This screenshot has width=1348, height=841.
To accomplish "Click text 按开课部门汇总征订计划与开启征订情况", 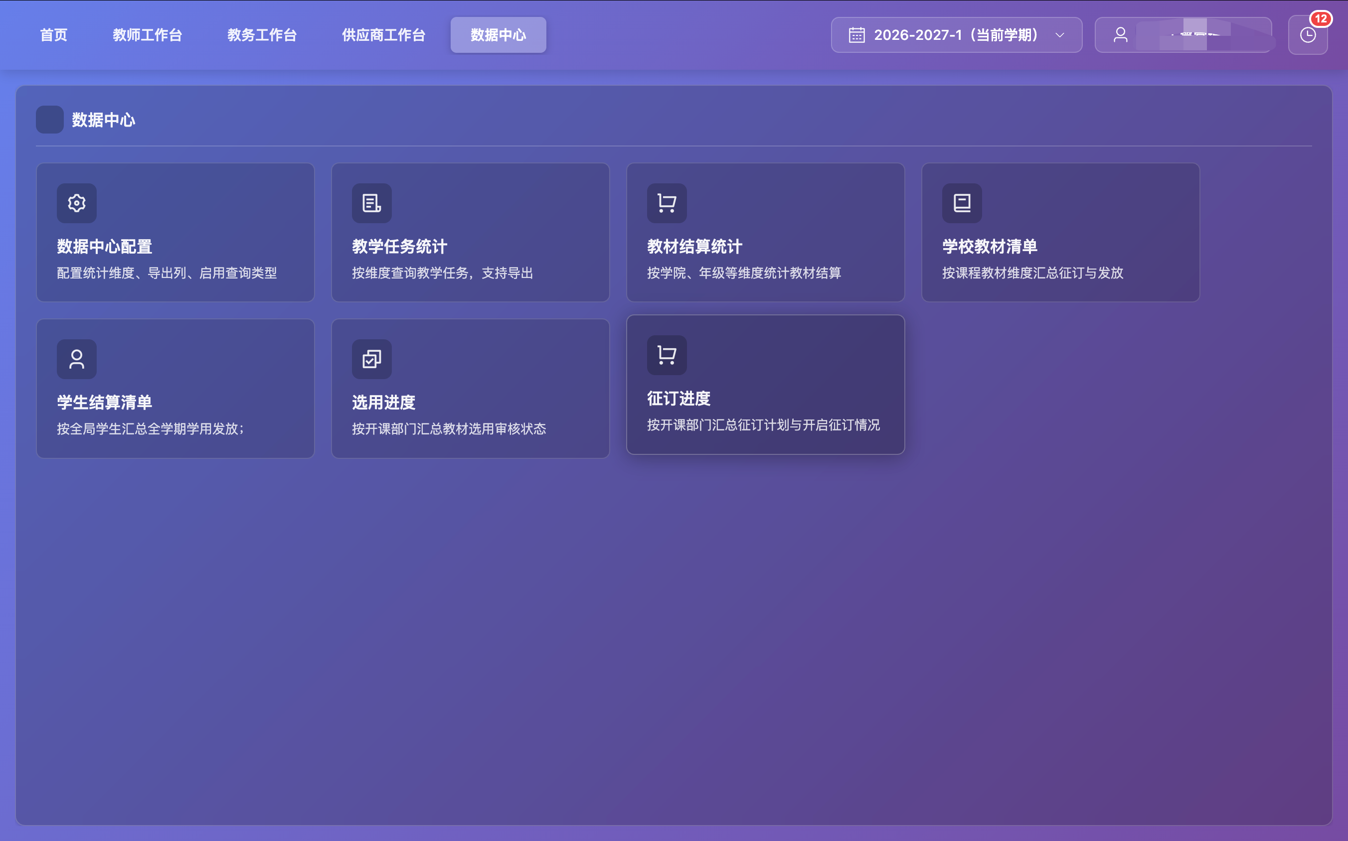I will [x=764, y=425].
